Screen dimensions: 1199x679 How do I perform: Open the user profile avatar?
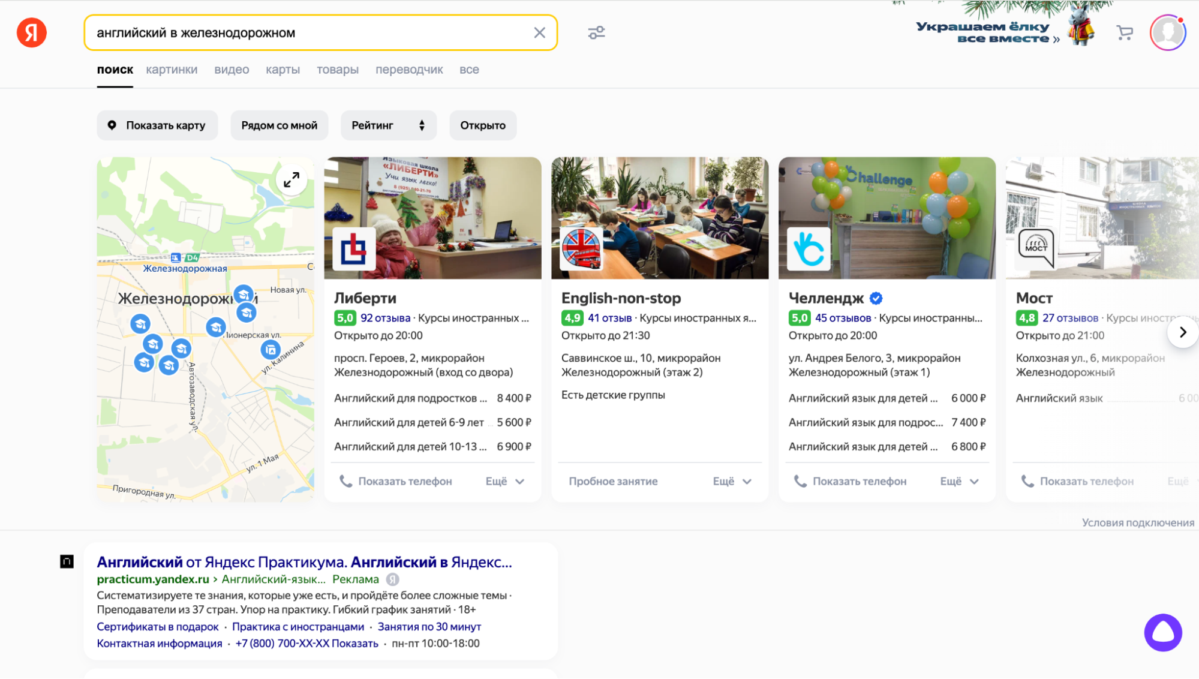click(x=1167, y=32)
